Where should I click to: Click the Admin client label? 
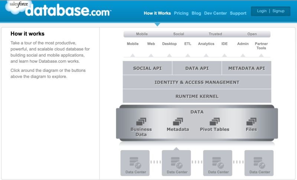click(243, 44)
